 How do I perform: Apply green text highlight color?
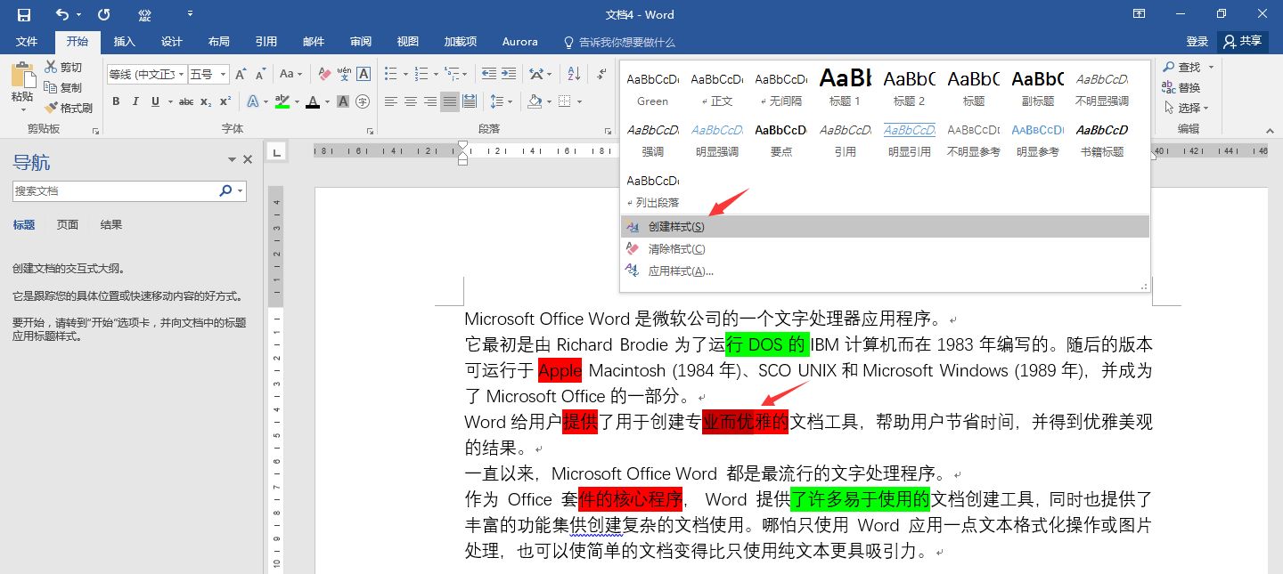282,101
